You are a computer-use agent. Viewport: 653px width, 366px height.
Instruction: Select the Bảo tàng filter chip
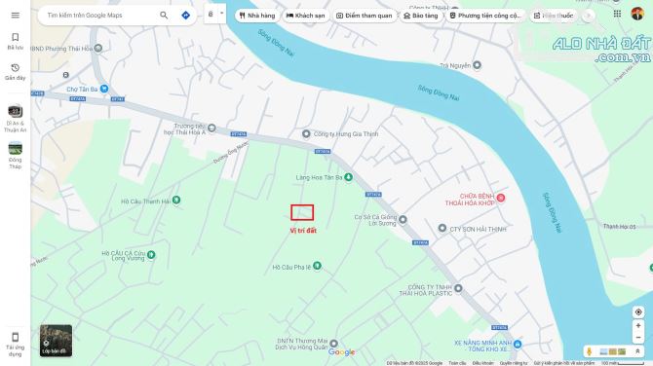(421, 16)
